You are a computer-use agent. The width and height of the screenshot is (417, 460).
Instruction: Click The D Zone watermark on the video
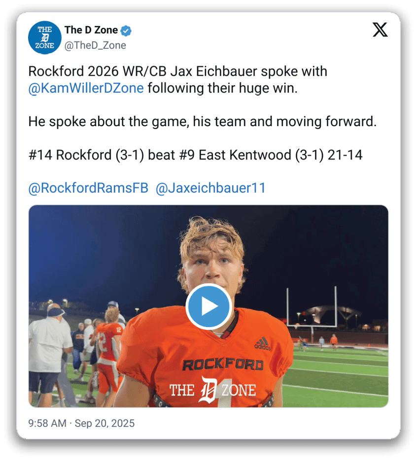coord(212,390)
